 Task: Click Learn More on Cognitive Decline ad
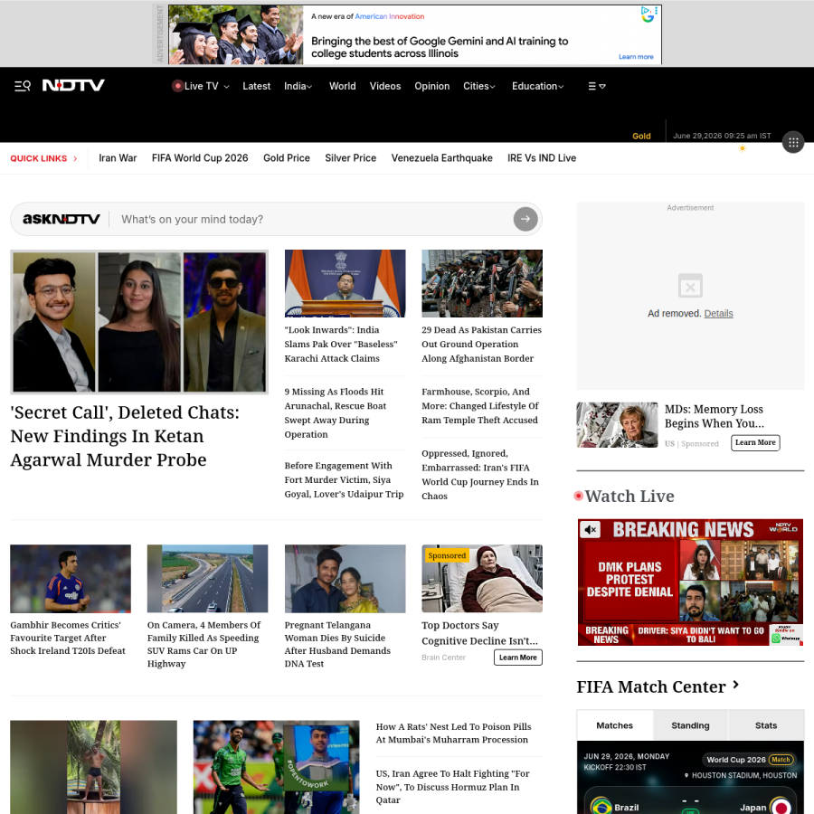click(x=517, y=658)
